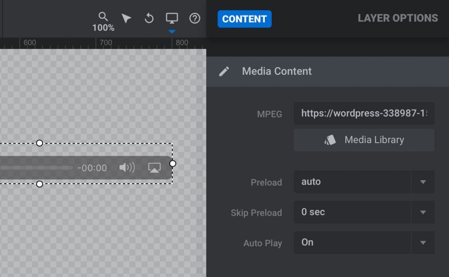This screenshot has width=449, height=277.
Task: Edit the MPEG URL input field
Action: [x=364, y=114]
